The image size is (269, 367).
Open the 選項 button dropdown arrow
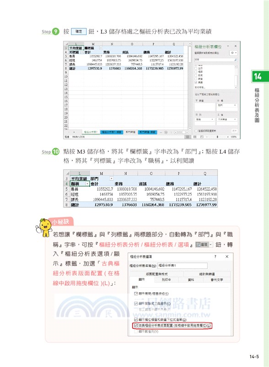point(210,245)
